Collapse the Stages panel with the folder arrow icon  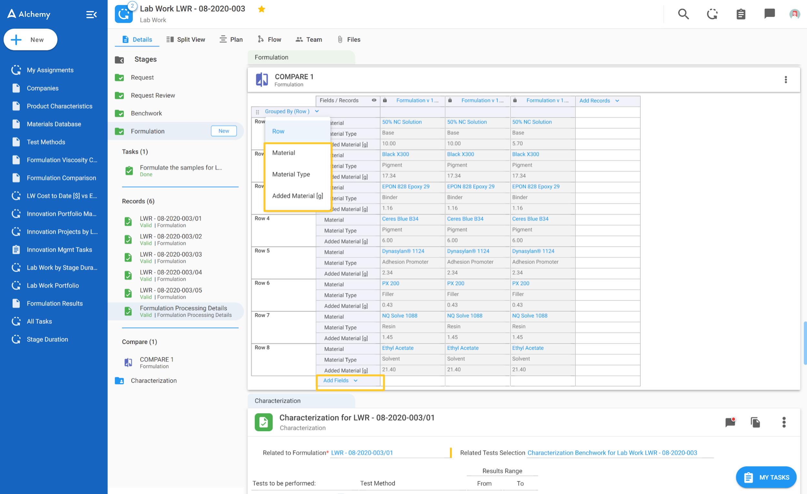point(119,60)
